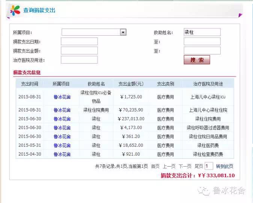Click the red 搜索 button
Viewport: 253px width, 203px height.
click(x=197, y=60)
